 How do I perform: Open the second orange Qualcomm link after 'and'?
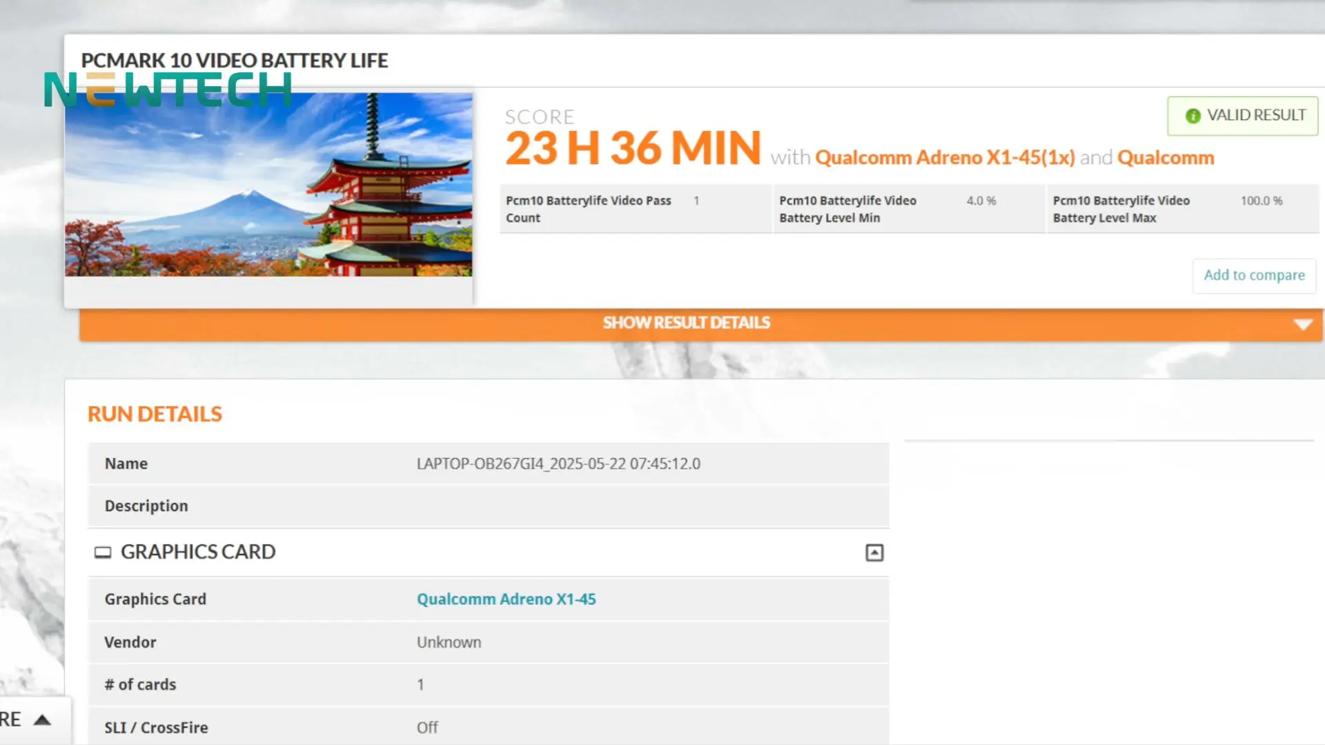pyautogui.click(x=1166, y=158)
